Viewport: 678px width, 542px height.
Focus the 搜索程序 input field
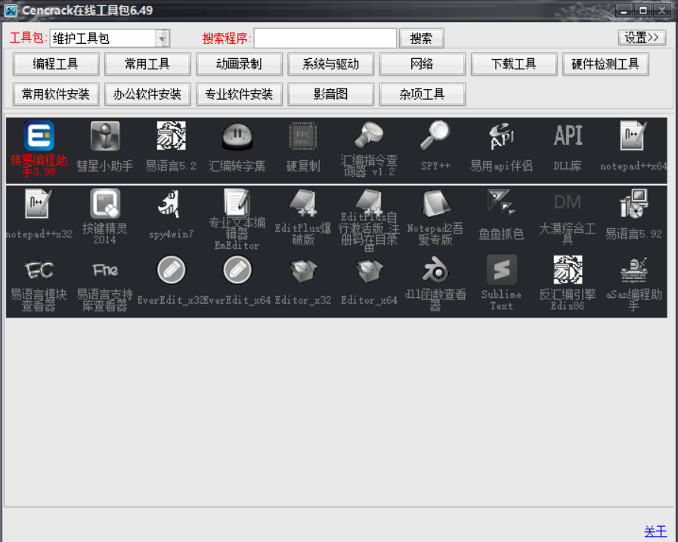(325, 38)
